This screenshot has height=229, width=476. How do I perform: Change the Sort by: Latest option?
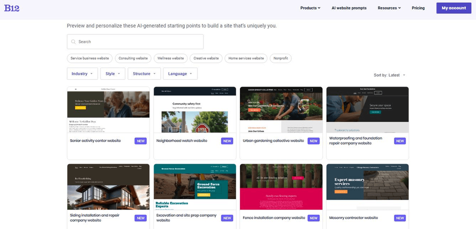390,75
